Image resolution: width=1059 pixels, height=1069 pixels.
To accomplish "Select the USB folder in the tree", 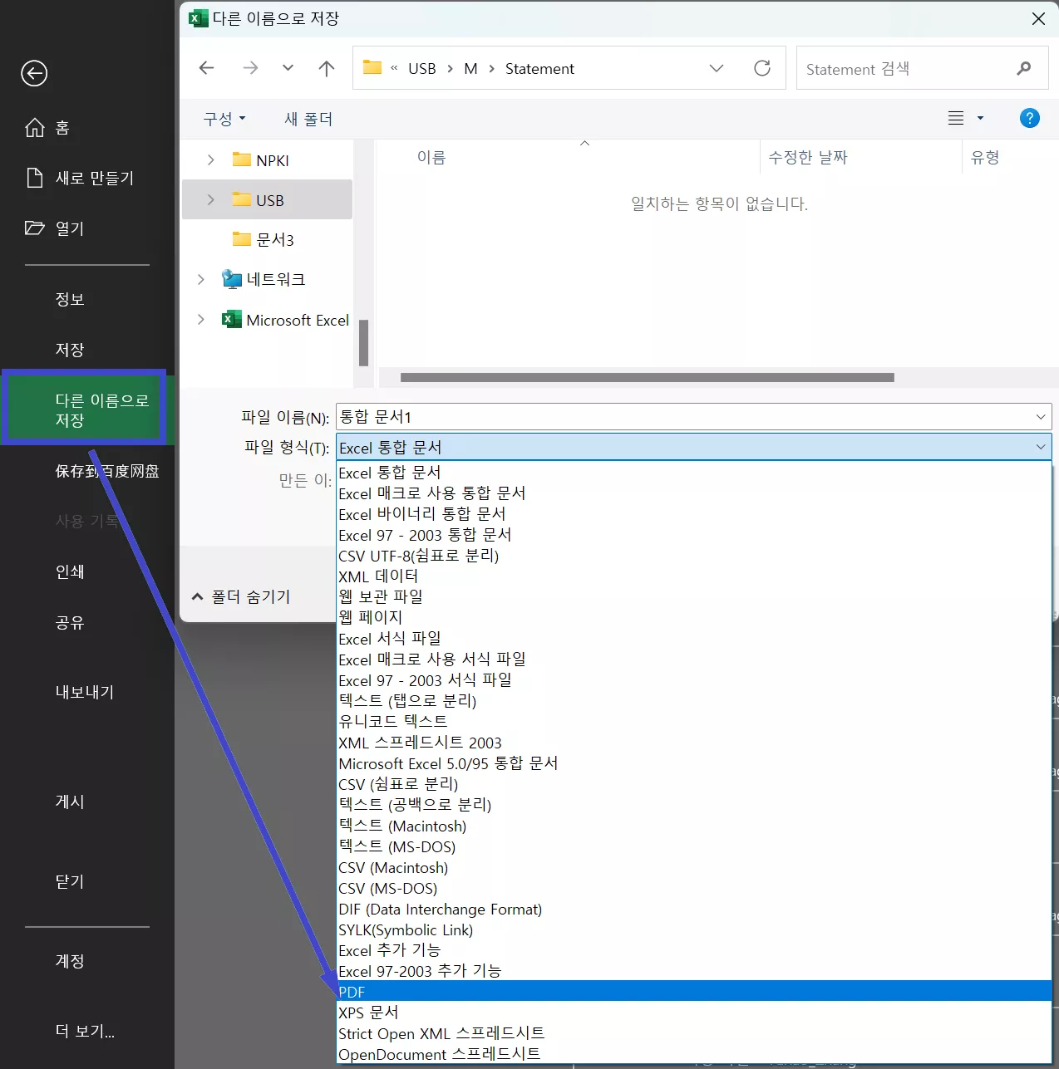I will 267,199.
